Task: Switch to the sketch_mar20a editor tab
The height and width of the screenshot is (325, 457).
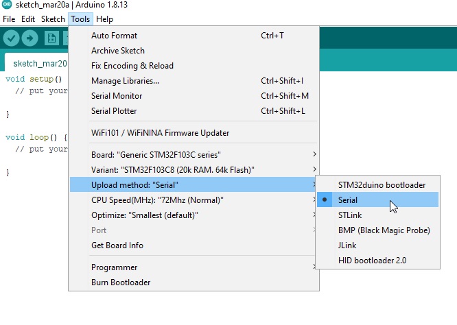Action: click(38, 63)
